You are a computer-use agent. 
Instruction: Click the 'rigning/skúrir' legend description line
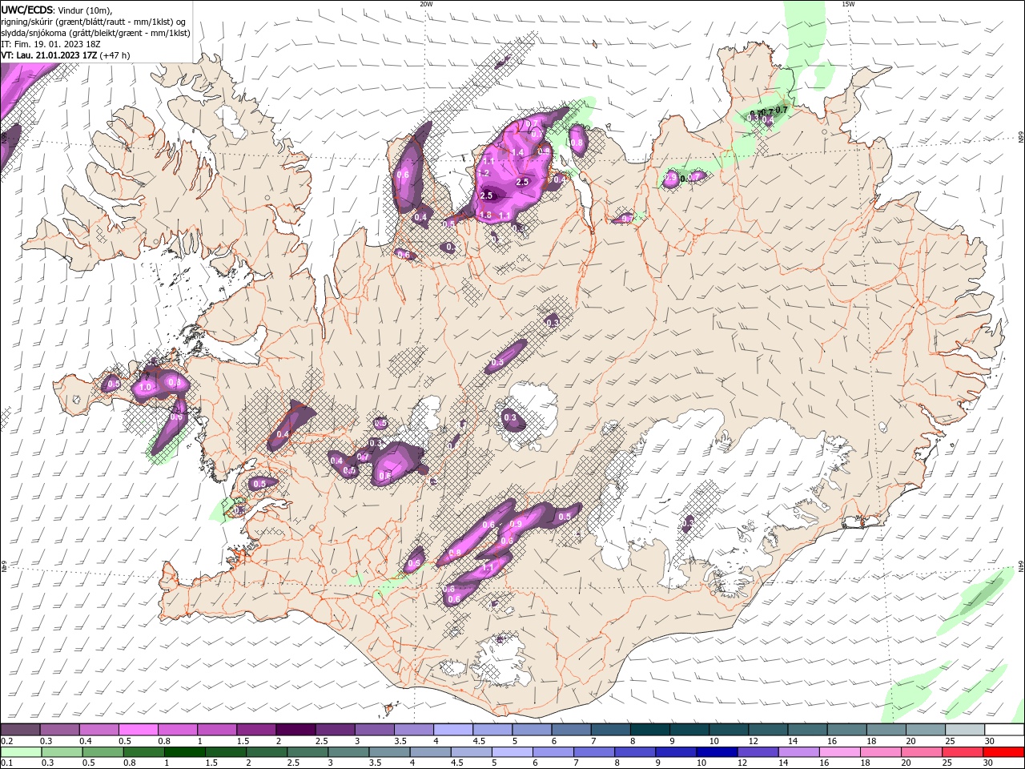coord(94,22)
